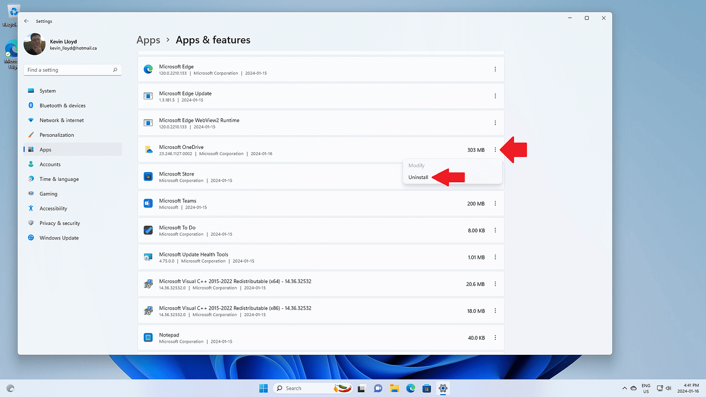Click the Microsoft Edge app icon in list

tap(148, 69)
